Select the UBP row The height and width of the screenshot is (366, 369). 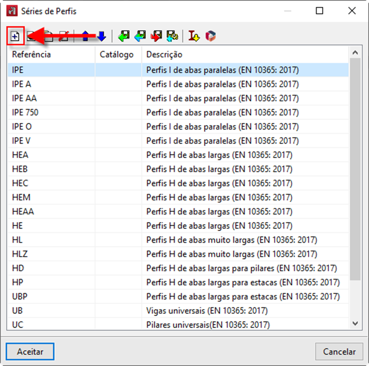click(x=178, y=296)
